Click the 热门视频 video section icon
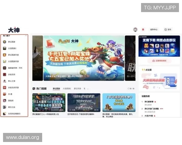 [34, 89]
